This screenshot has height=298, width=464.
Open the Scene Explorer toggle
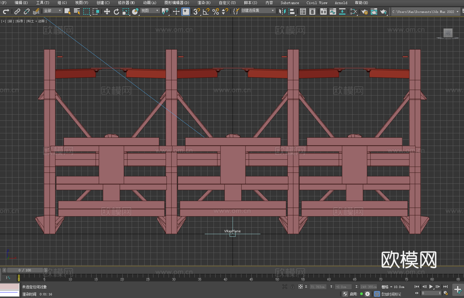click(x=303, y=11)
